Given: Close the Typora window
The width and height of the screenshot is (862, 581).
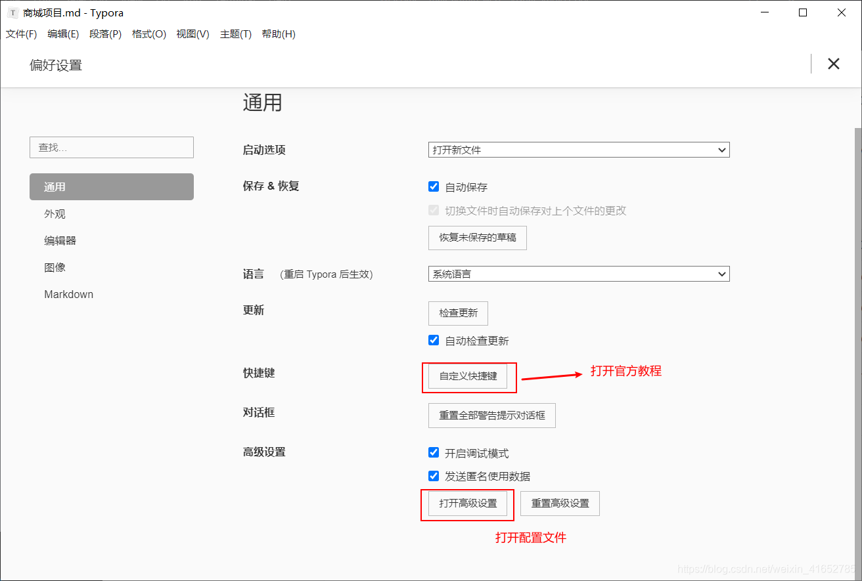Looking at the screenshot, I should pos(842,12).
